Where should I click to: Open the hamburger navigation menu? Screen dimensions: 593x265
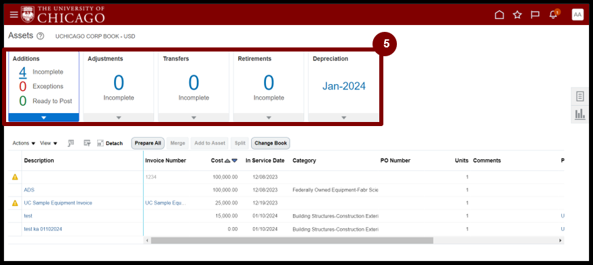coord(14,15)
